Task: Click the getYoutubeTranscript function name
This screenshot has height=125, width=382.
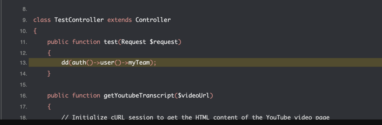Action: coord(139,95)
